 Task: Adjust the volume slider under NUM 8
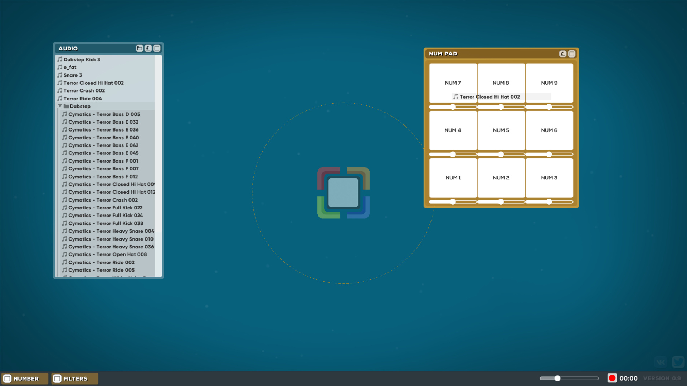[501, 107]
